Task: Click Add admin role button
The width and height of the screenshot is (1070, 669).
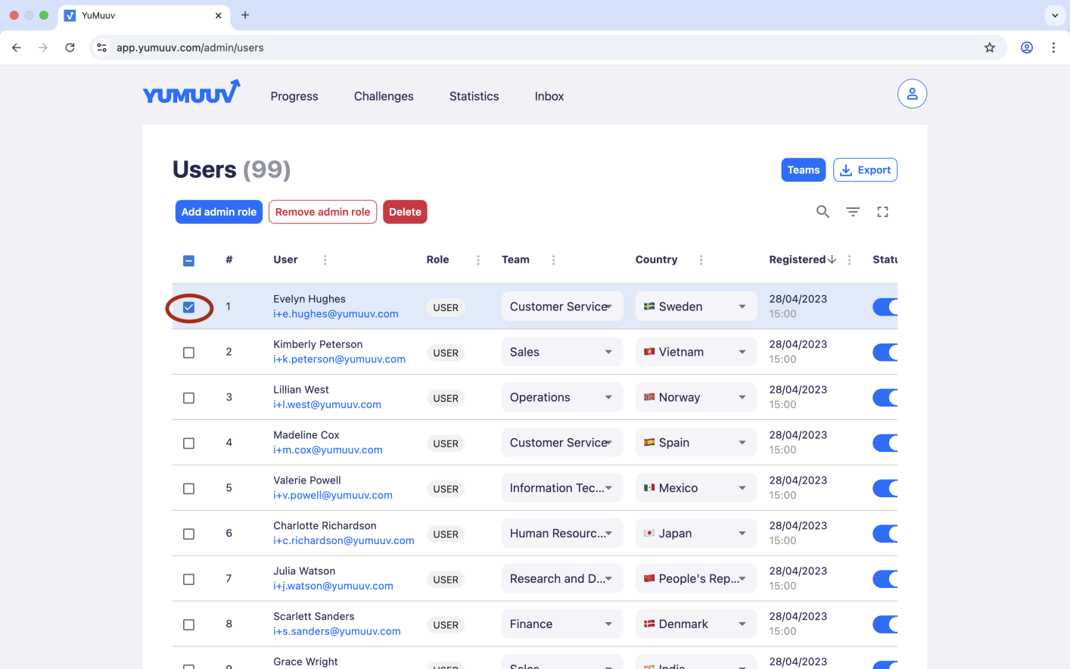Action: click(x=219, y=212)
